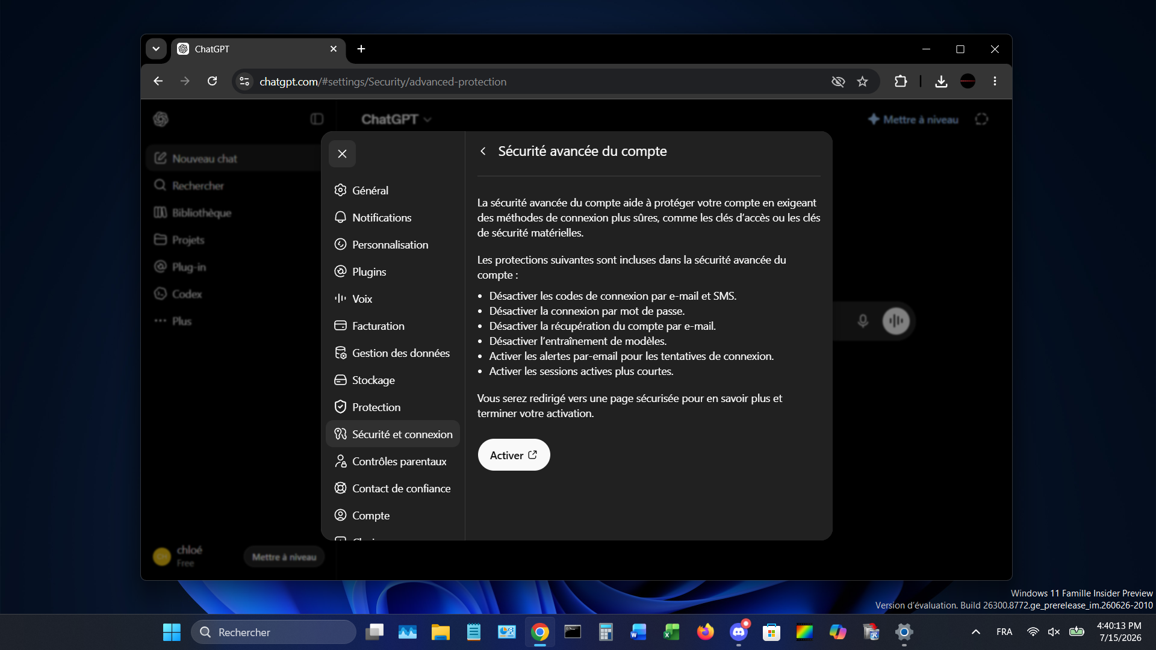Open the clock and date panel
Image resolution: width=1156 pixels, height=650 pixels.
(1119, 632)
